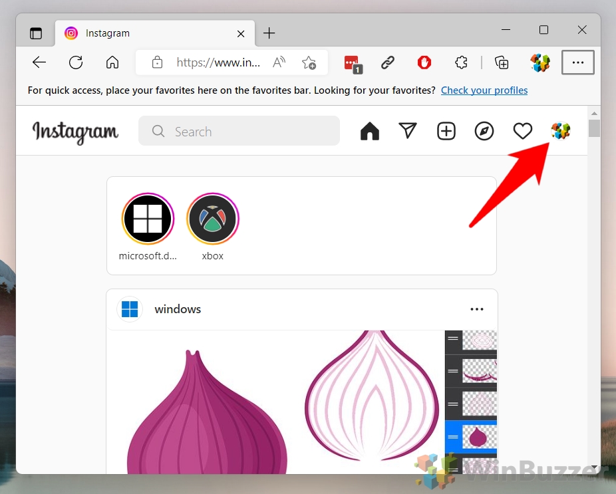The width and height of the screenshot is (616, 494).
Task: Open Instagram direct messages icon
Action: [408, 131]
